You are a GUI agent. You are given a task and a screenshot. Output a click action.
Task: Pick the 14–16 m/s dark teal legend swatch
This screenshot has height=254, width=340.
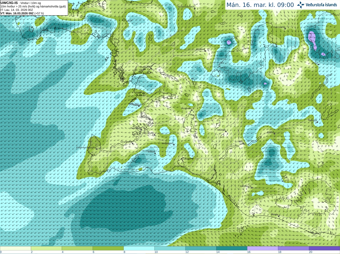pos(232,248)
